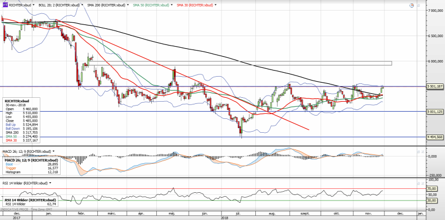Click the RICHTER:xbud legend label at top
The width and height of the screenshot is (445, 220).
21,5
